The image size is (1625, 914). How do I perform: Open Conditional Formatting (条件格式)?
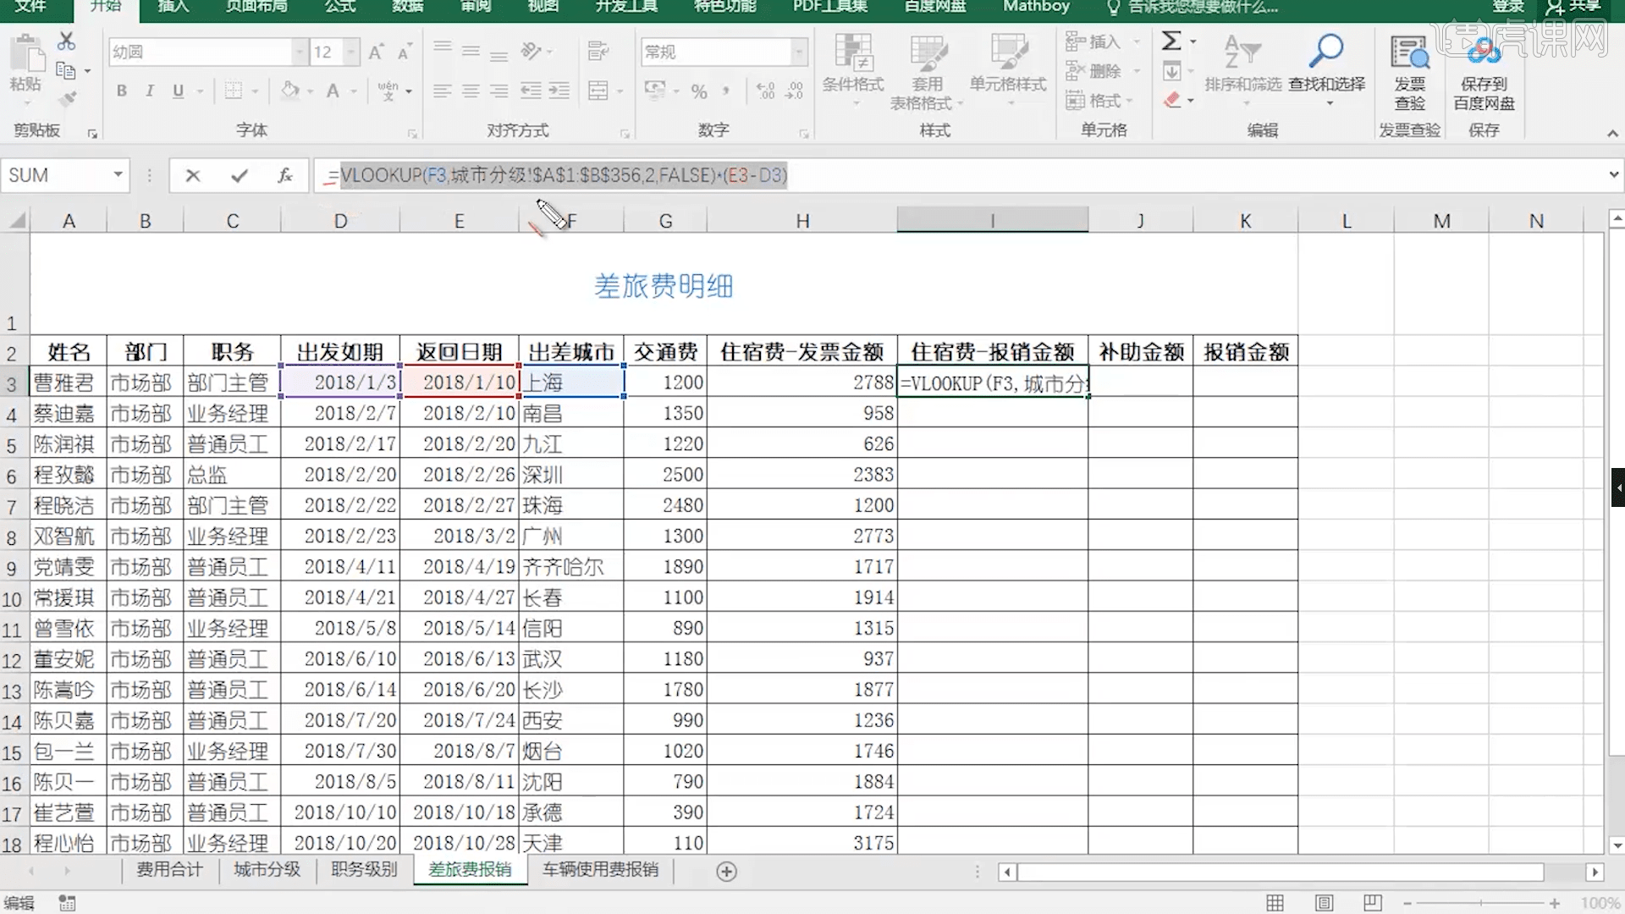(x=853, y=71)
